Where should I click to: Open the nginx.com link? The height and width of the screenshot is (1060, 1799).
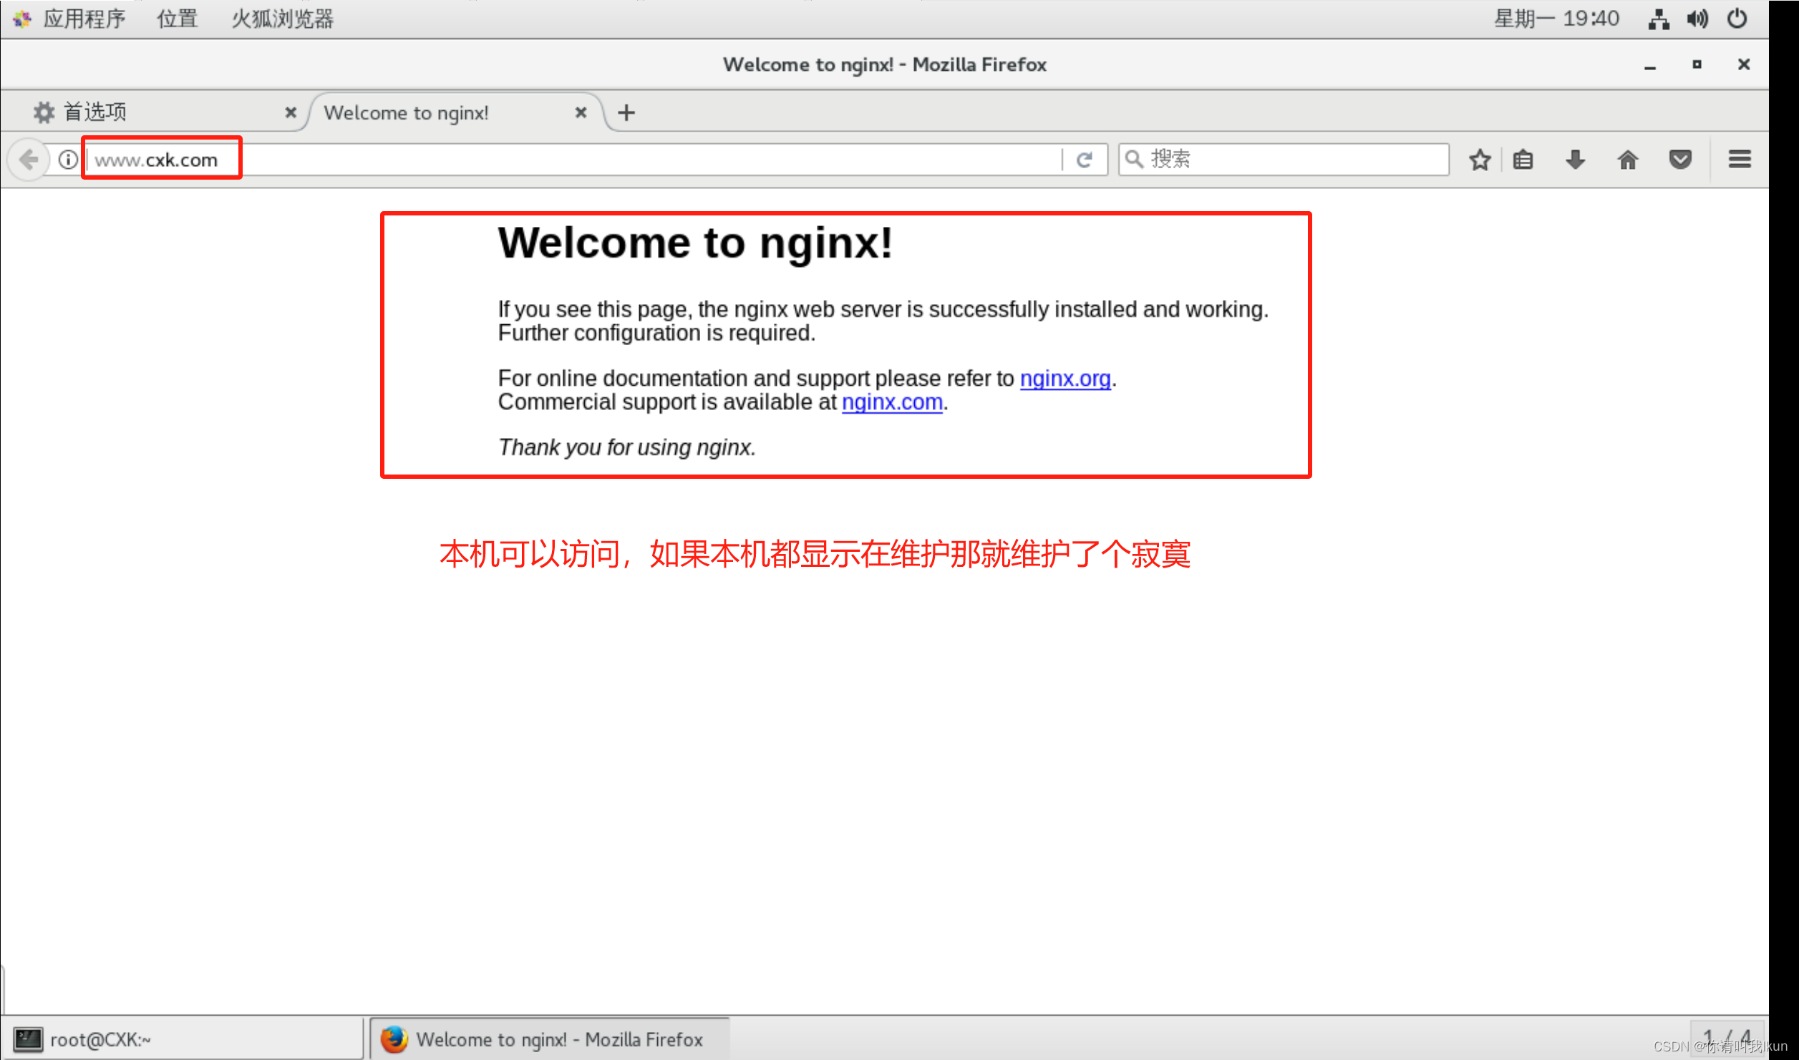[891, 402]
